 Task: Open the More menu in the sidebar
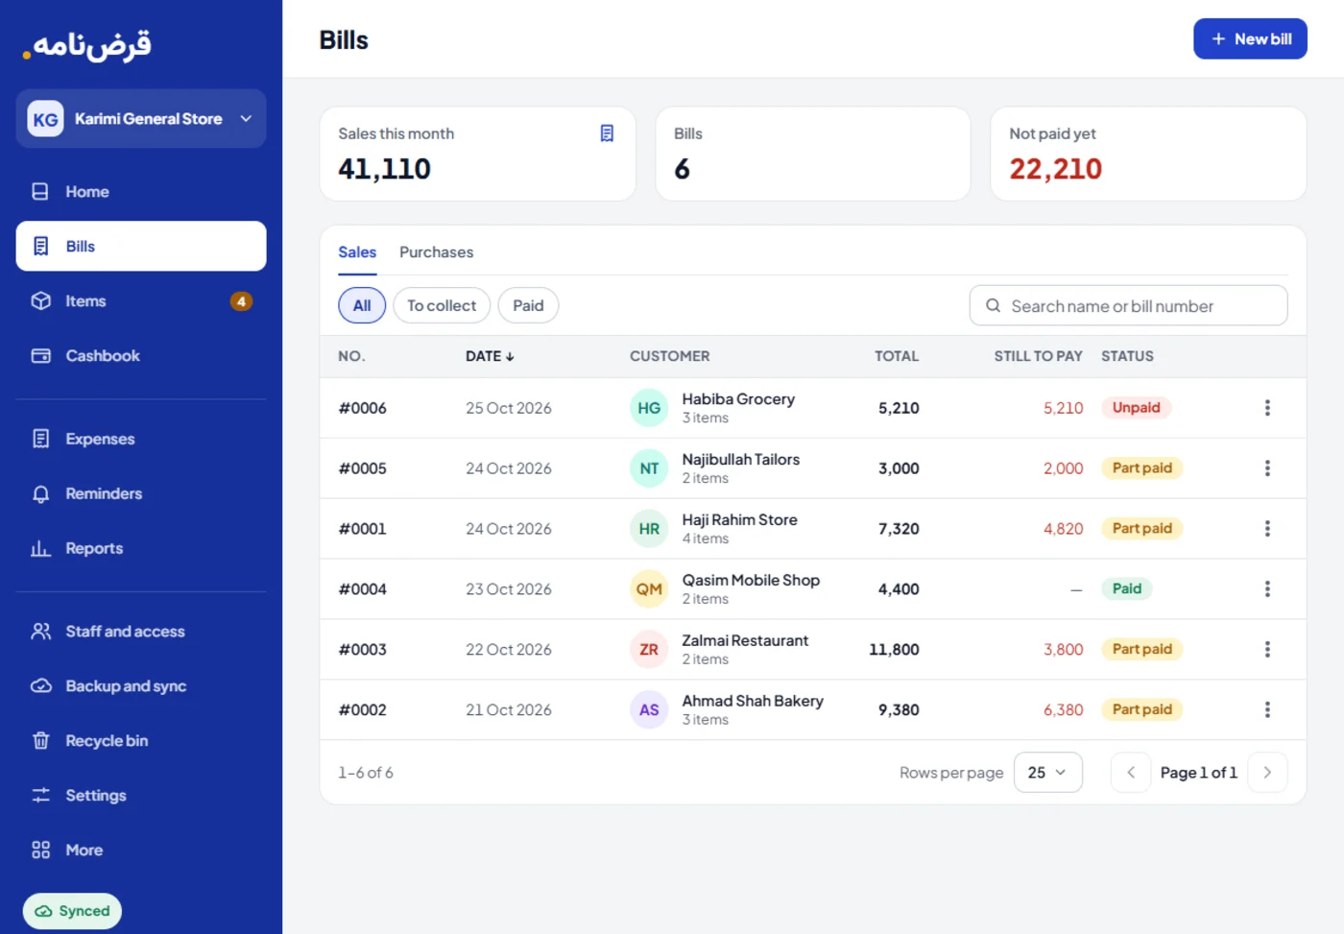[x=141, y=850]
